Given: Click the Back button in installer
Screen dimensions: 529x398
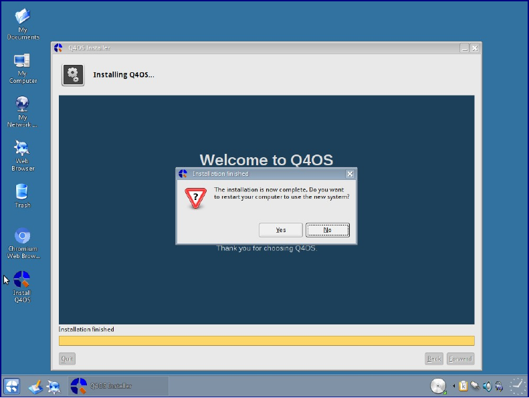Looking at the screenshot, I should tap(434, 359).
